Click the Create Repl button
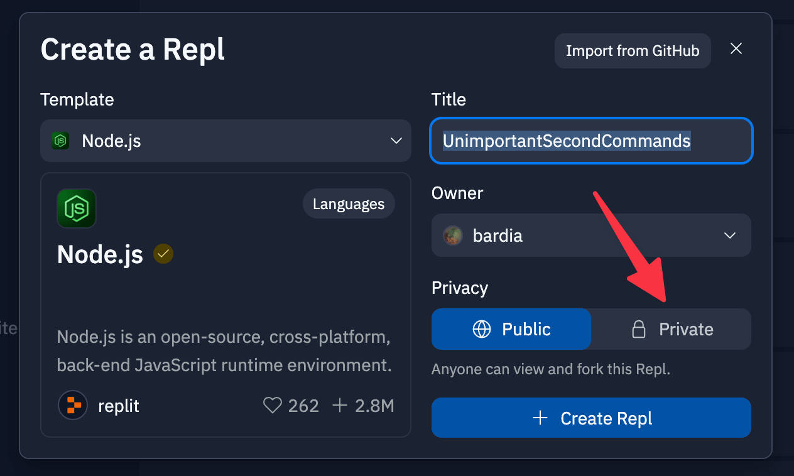794x476 pixels. (x=591, y=418)
